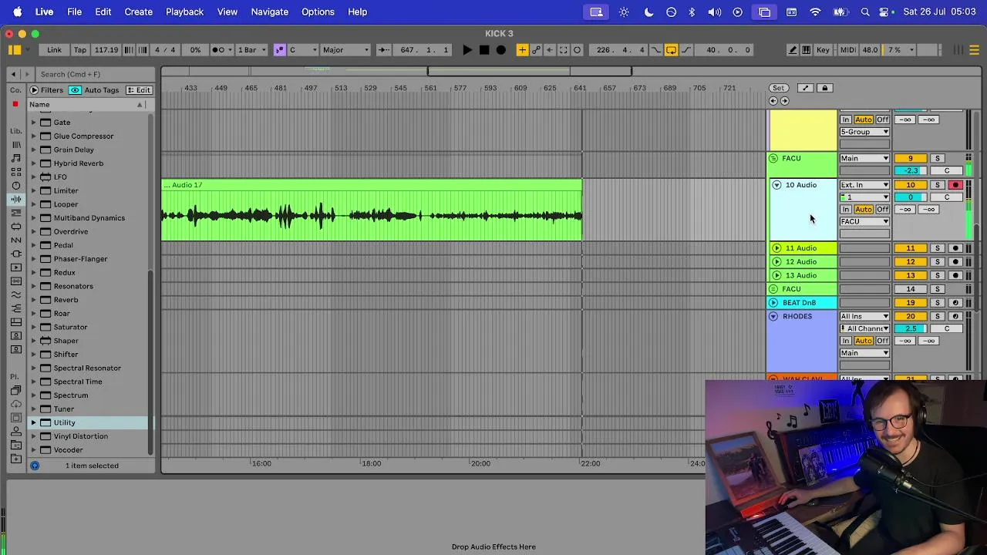Click the browser Edit button
987x555 pixels.
tap(140, 90)
